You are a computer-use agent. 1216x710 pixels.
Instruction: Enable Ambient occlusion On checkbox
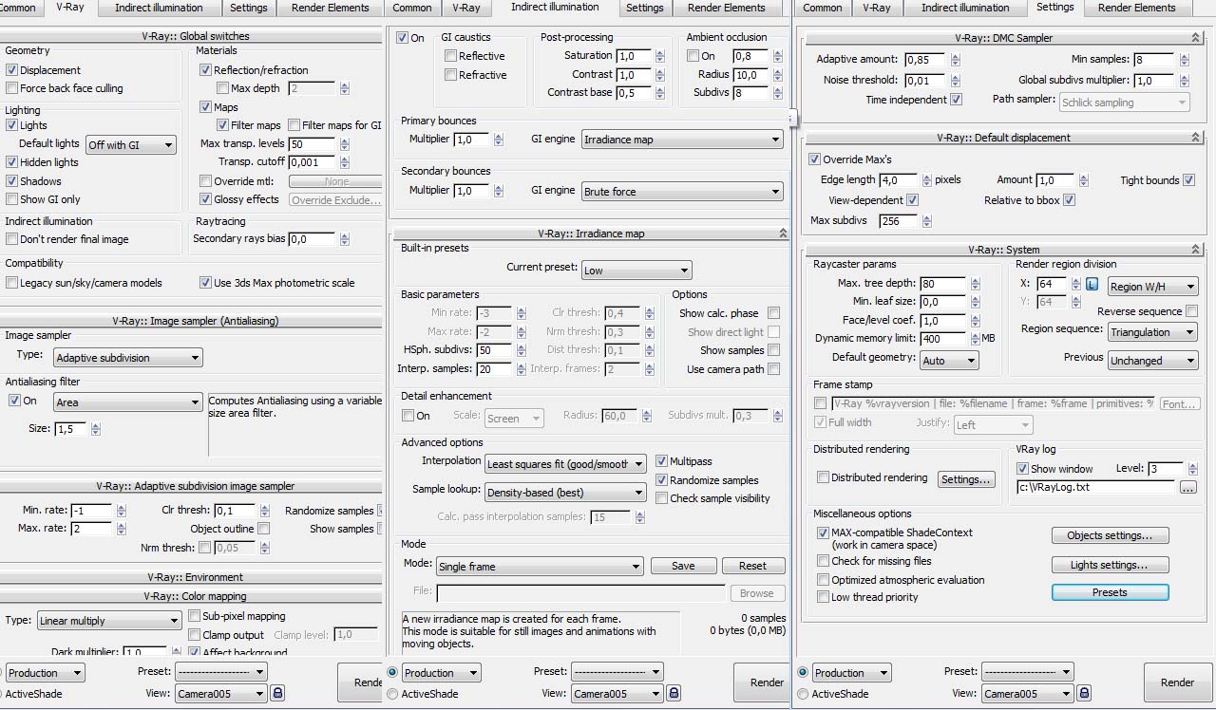pos(693,56)
